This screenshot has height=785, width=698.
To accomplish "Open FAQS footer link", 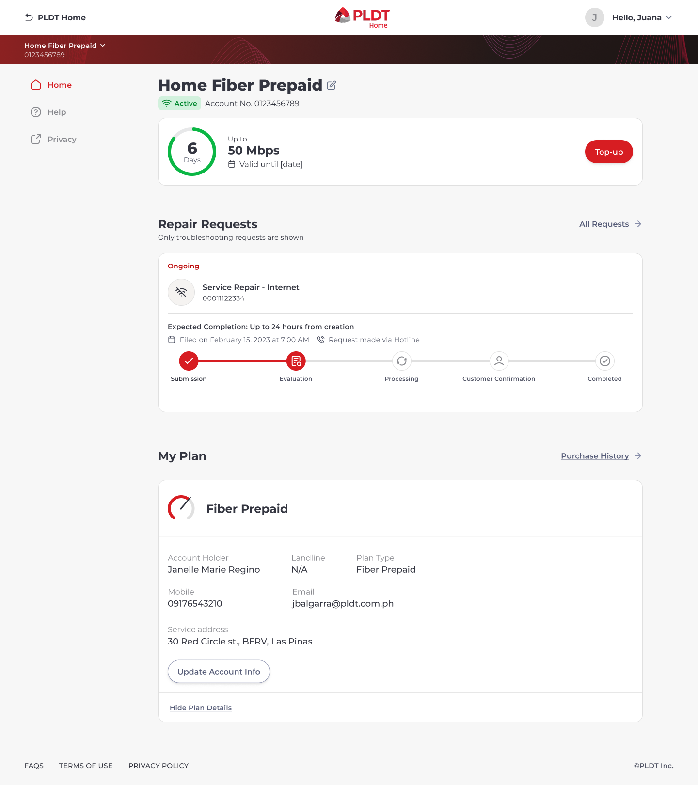I will click(34, 766).
